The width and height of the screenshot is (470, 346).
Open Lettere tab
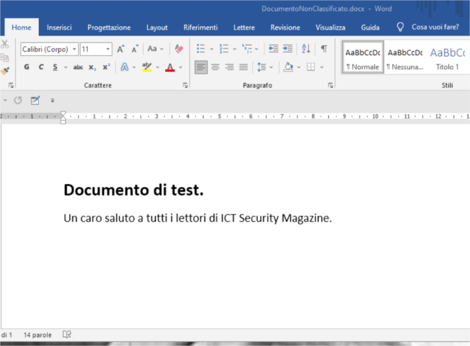pyautogui.click(x=244, y=28)
